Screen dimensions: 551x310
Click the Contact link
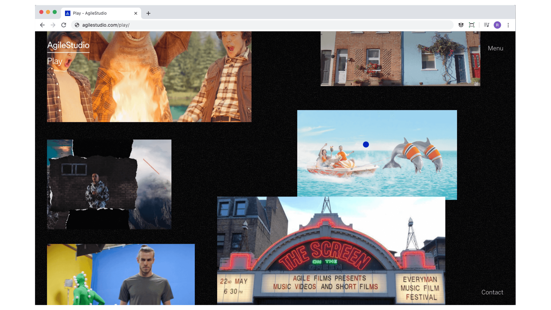[x=492, y=292]
